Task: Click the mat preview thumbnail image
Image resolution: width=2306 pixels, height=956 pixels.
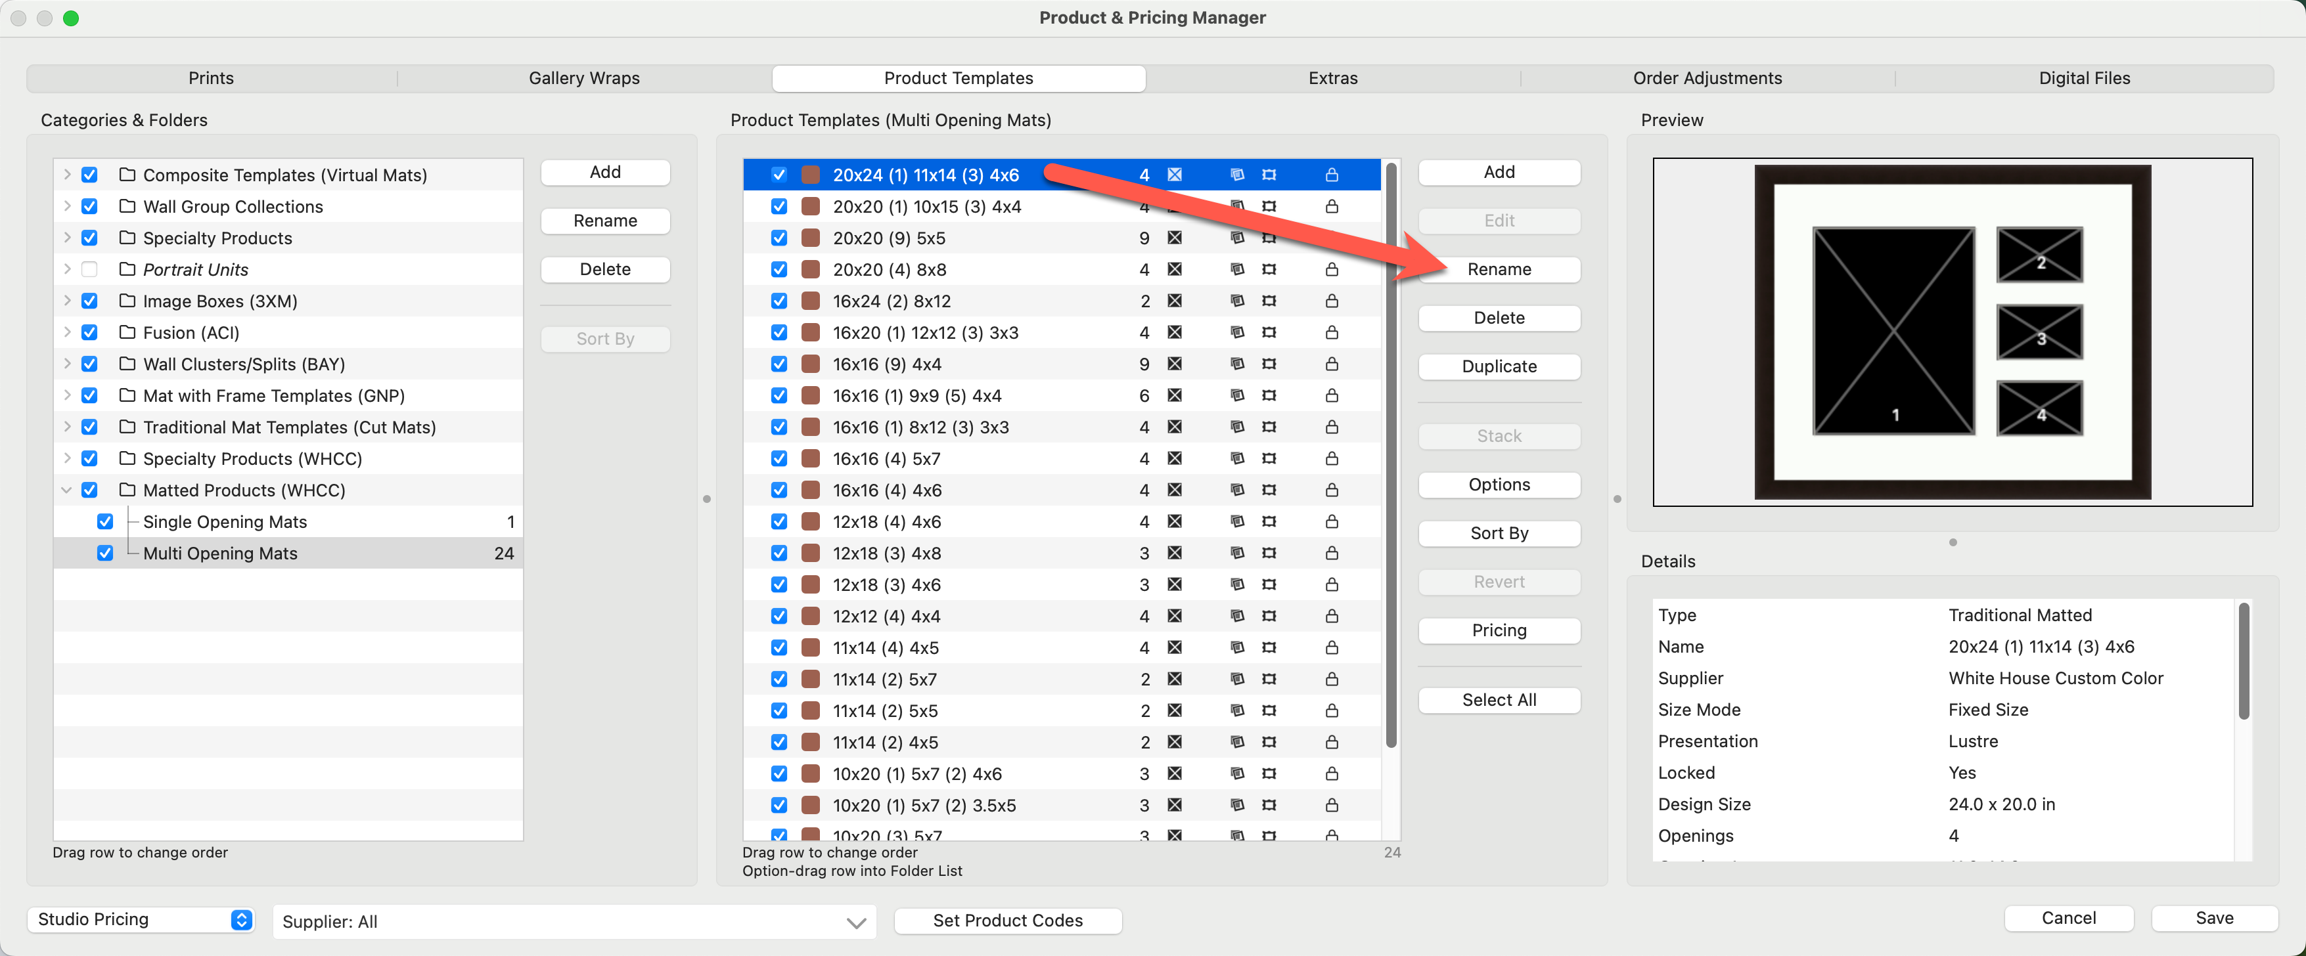Action: [1951, 332]
